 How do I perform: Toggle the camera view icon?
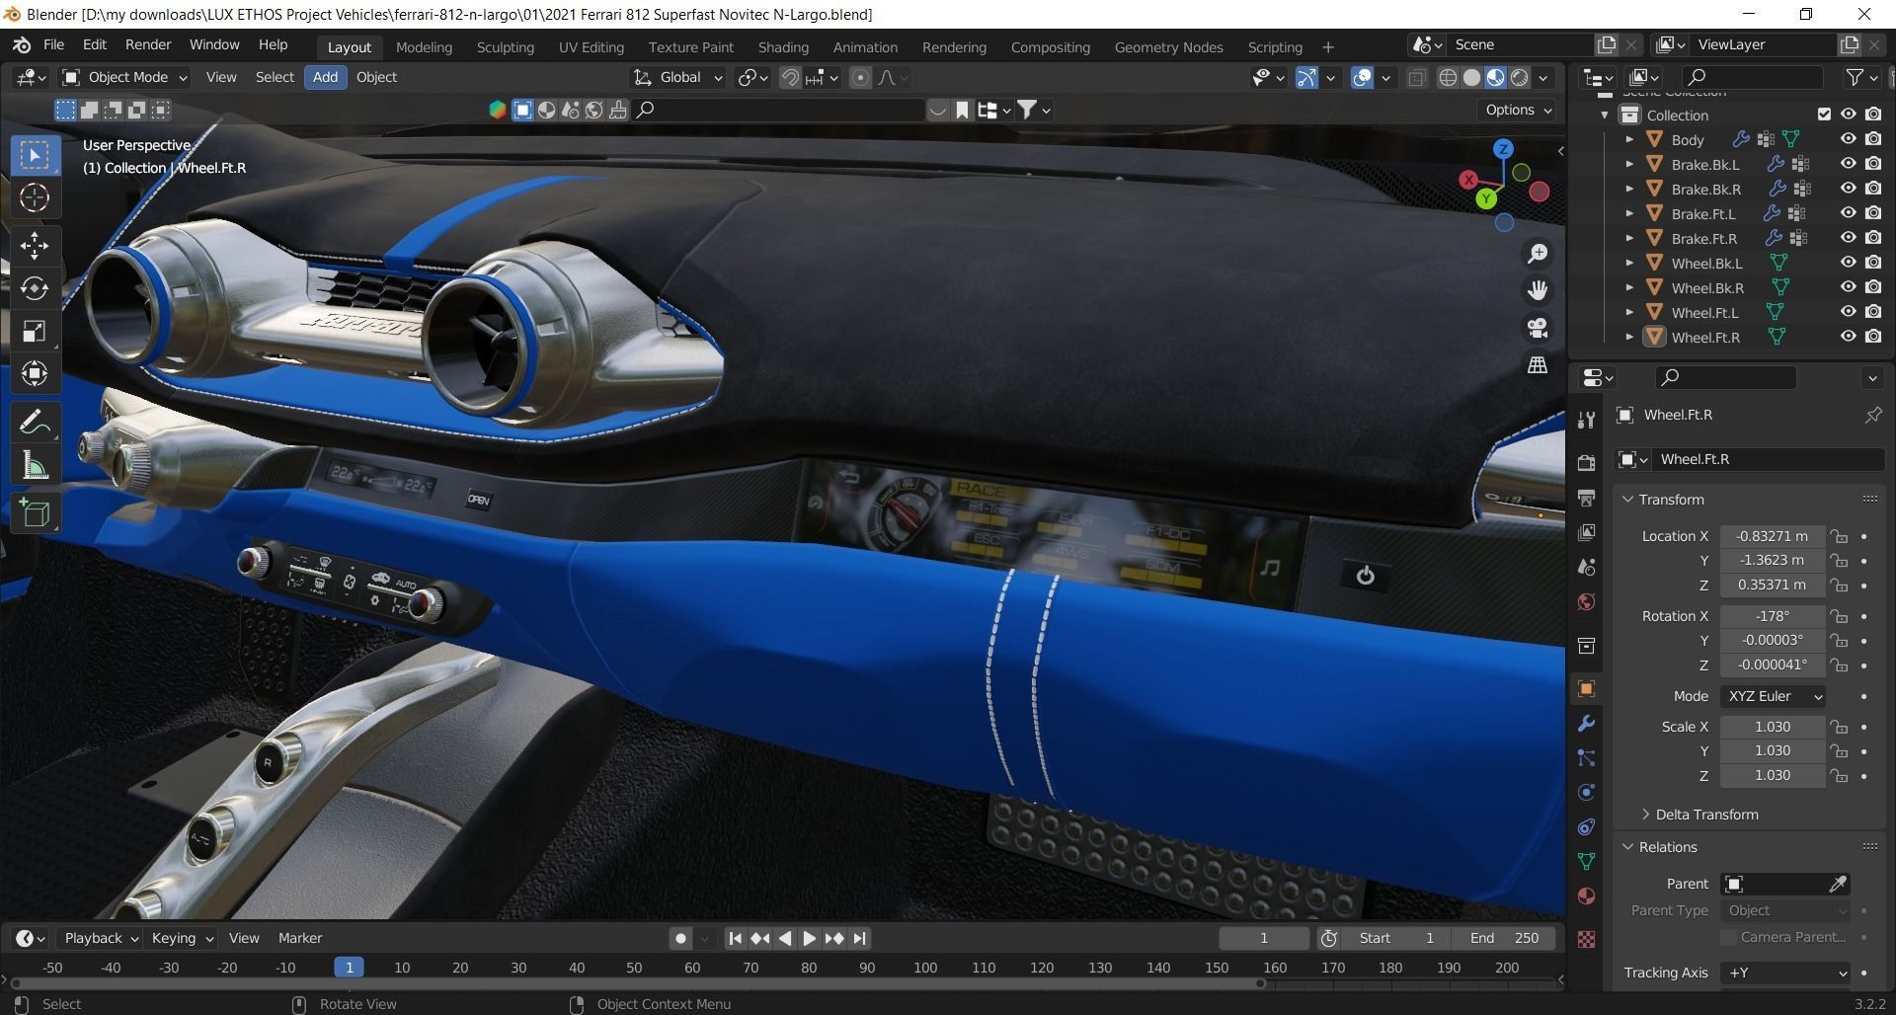(1538, 328)
